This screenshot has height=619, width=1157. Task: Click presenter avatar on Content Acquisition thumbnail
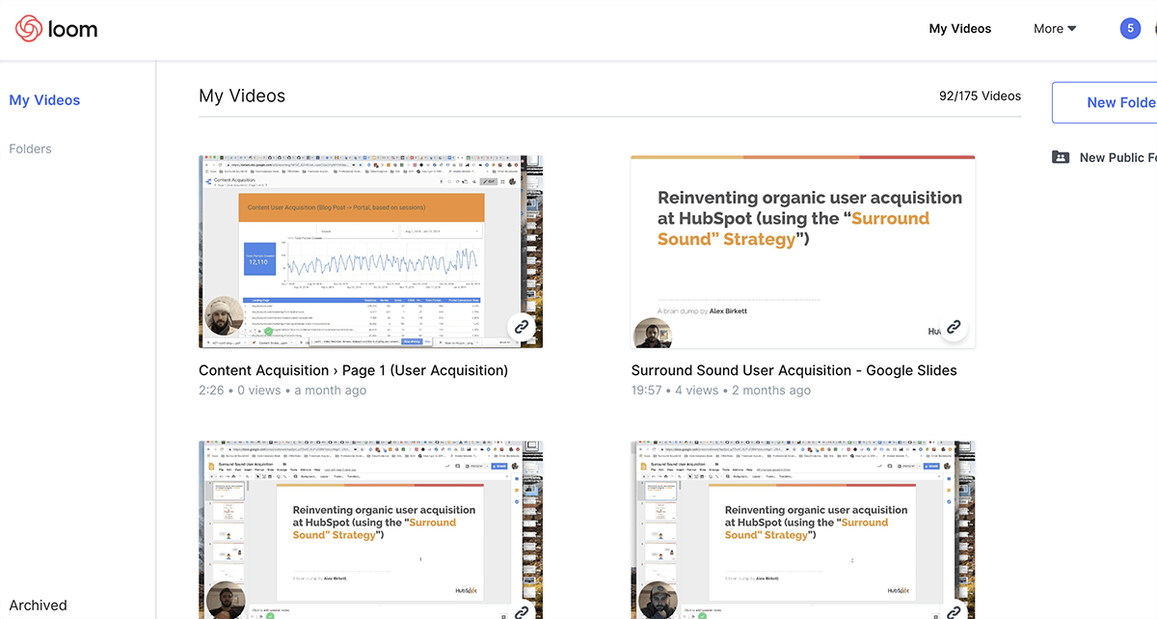[225, 316]
